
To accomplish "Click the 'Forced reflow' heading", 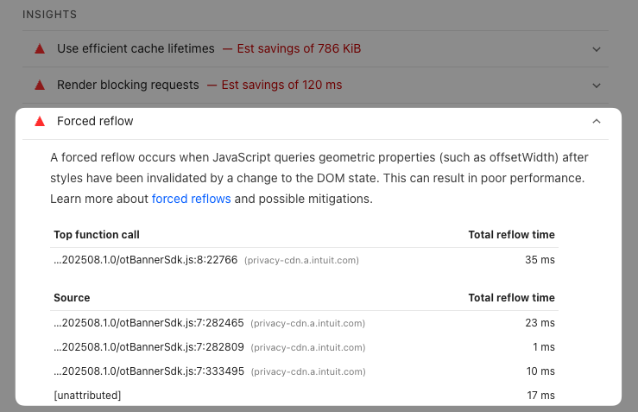I will point(95,121).
